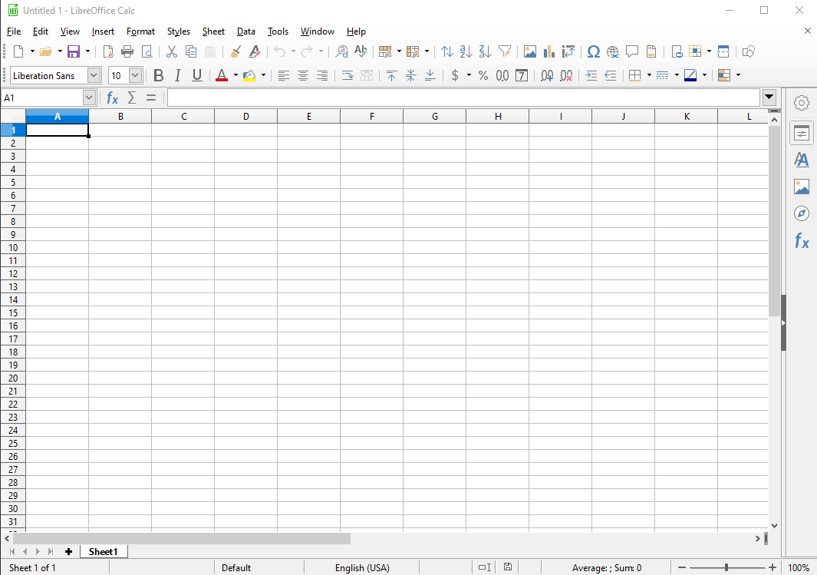This screenshot has height=575, width=817.
Task: Toggle Bold formatting
Action: pos(158,75)
